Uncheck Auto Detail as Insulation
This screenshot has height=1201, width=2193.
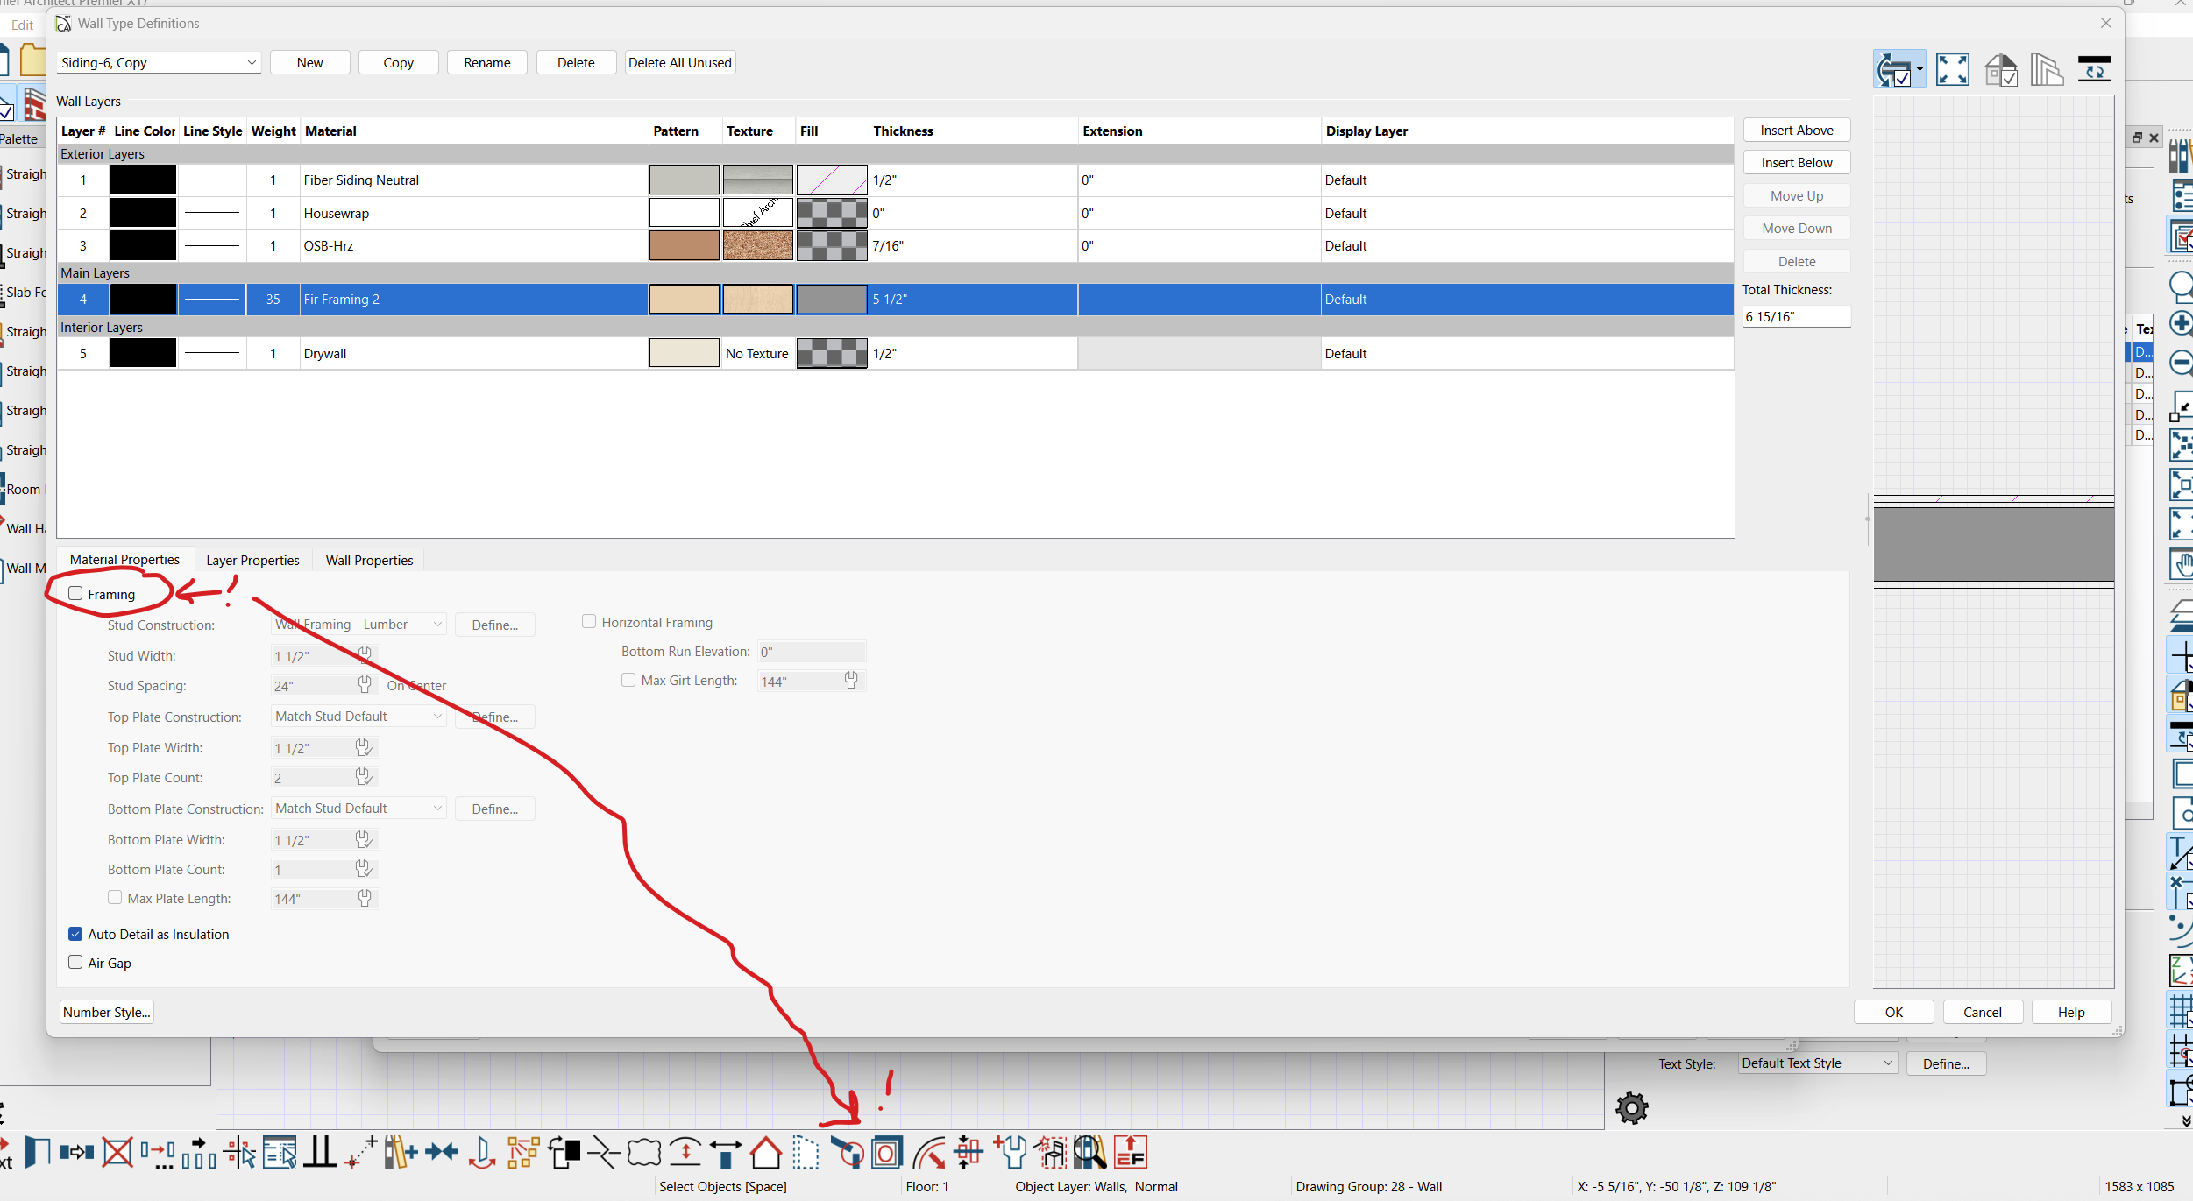click(x=76, y=934)
